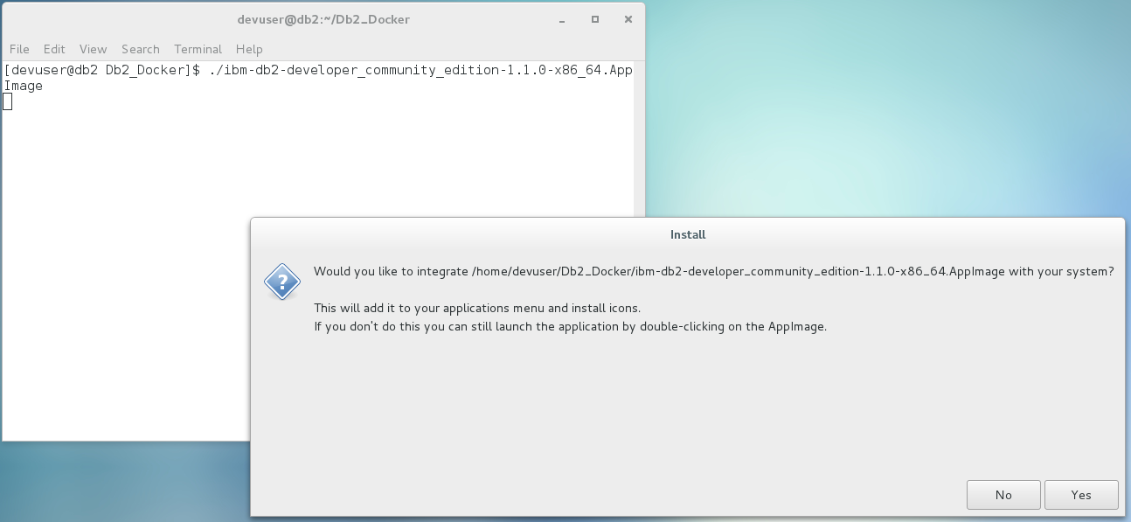
Task: Click the terminal cursor block
Action: 8,101
